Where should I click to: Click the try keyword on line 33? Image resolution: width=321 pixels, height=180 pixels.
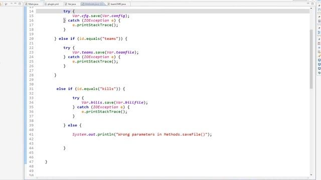76,98
